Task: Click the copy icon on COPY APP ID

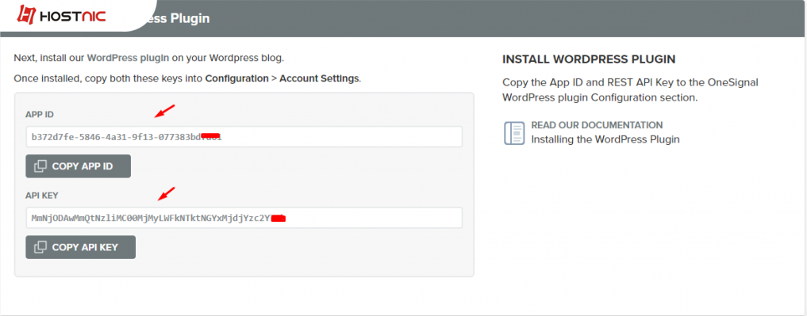Action: 40,166
